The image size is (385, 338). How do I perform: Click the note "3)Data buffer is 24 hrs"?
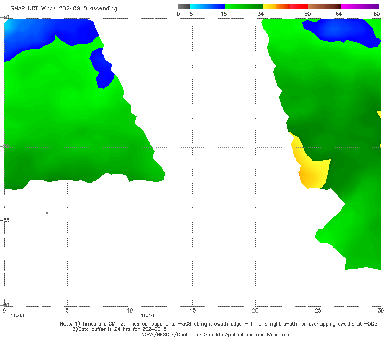pos(120,329)
